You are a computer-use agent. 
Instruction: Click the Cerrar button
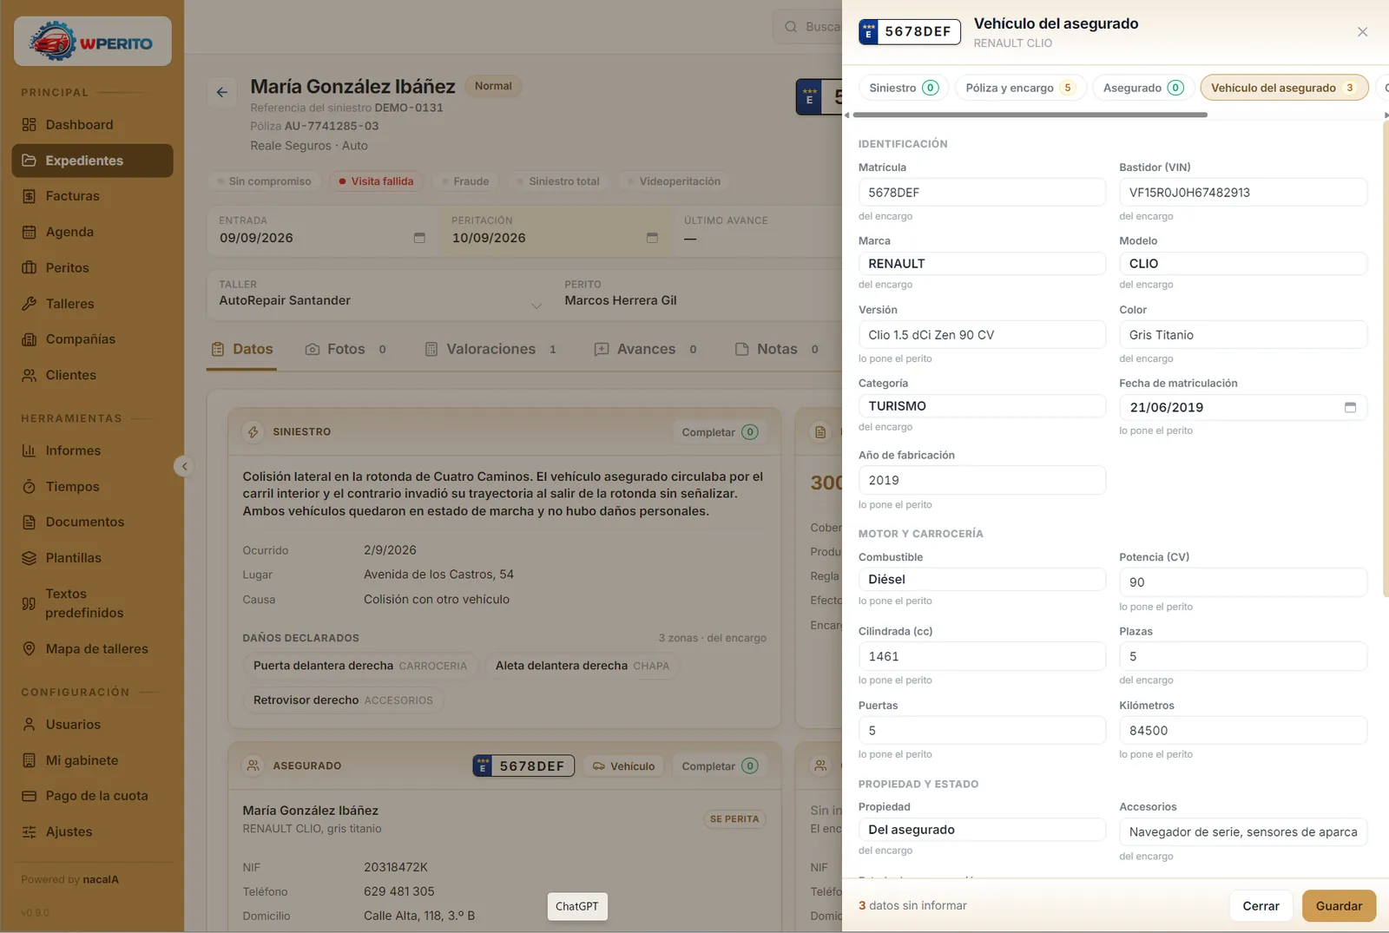(1261, 906)
